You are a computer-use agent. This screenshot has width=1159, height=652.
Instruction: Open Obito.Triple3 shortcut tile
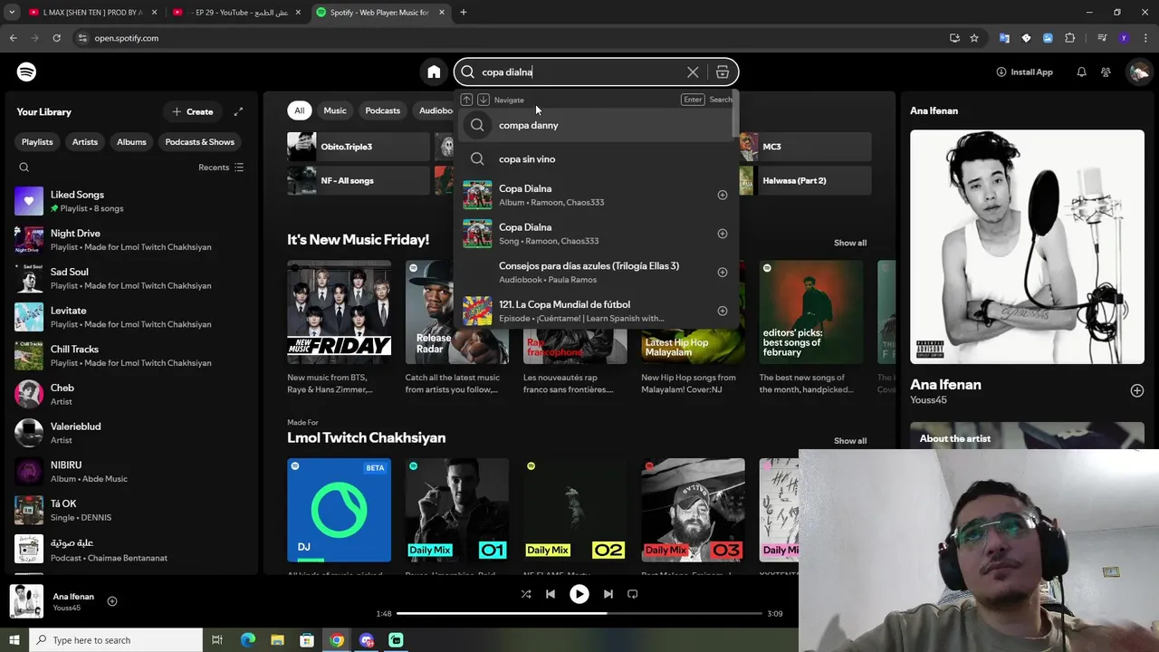click(x=359, y=147)
